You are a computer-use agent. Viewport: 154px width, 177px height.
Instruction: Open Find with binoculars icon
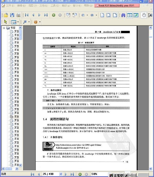pyautogui.click(x=123, y=15)
